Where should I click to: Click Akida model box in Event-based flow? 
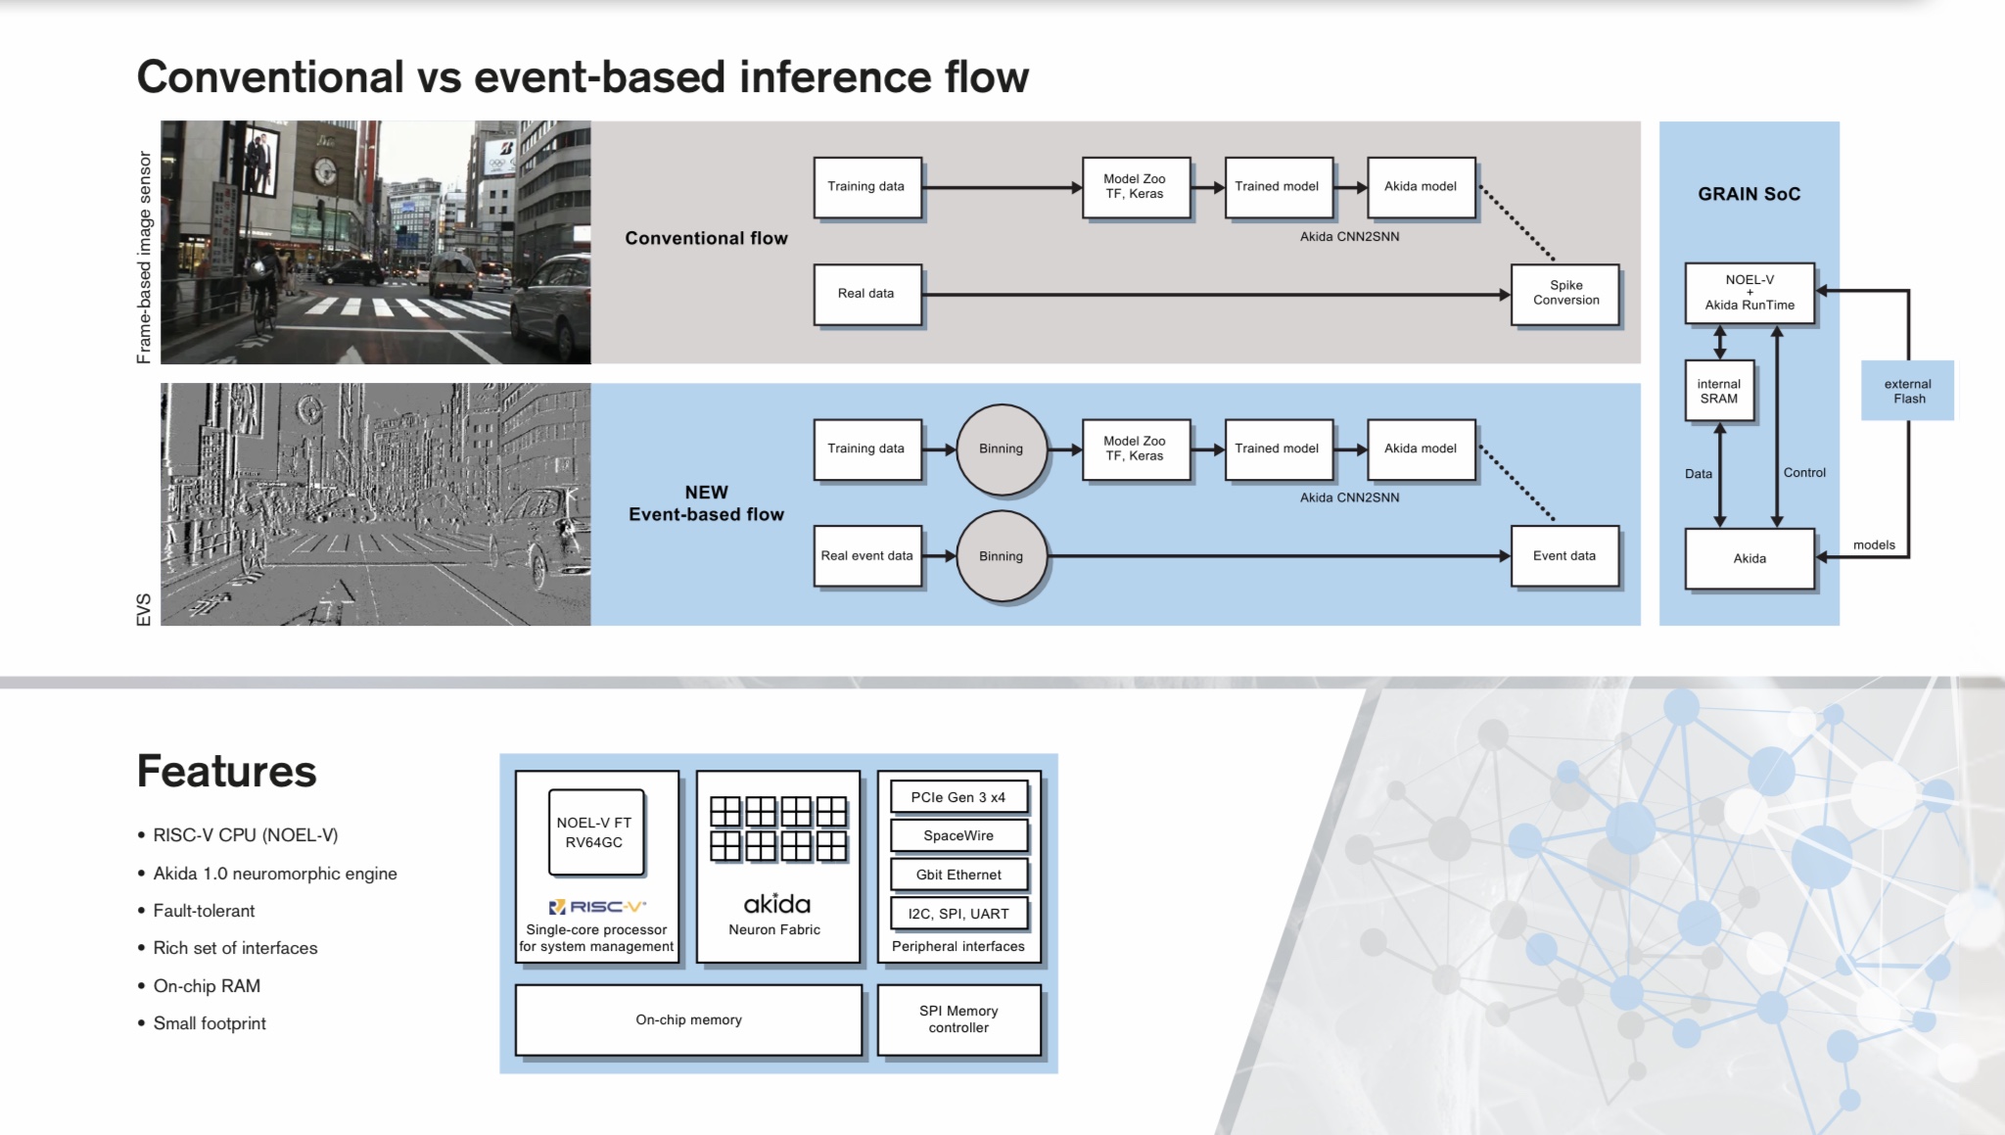[x=1421, y=449]
